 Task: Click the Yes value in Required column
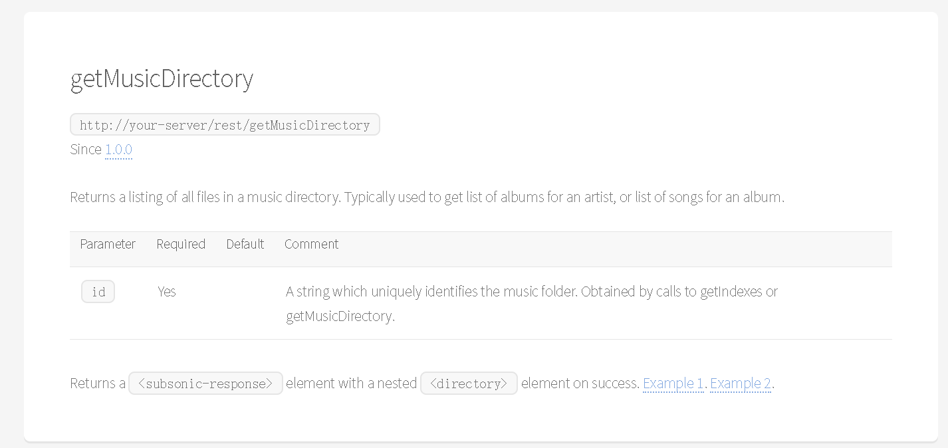click(x=167, y=291)
